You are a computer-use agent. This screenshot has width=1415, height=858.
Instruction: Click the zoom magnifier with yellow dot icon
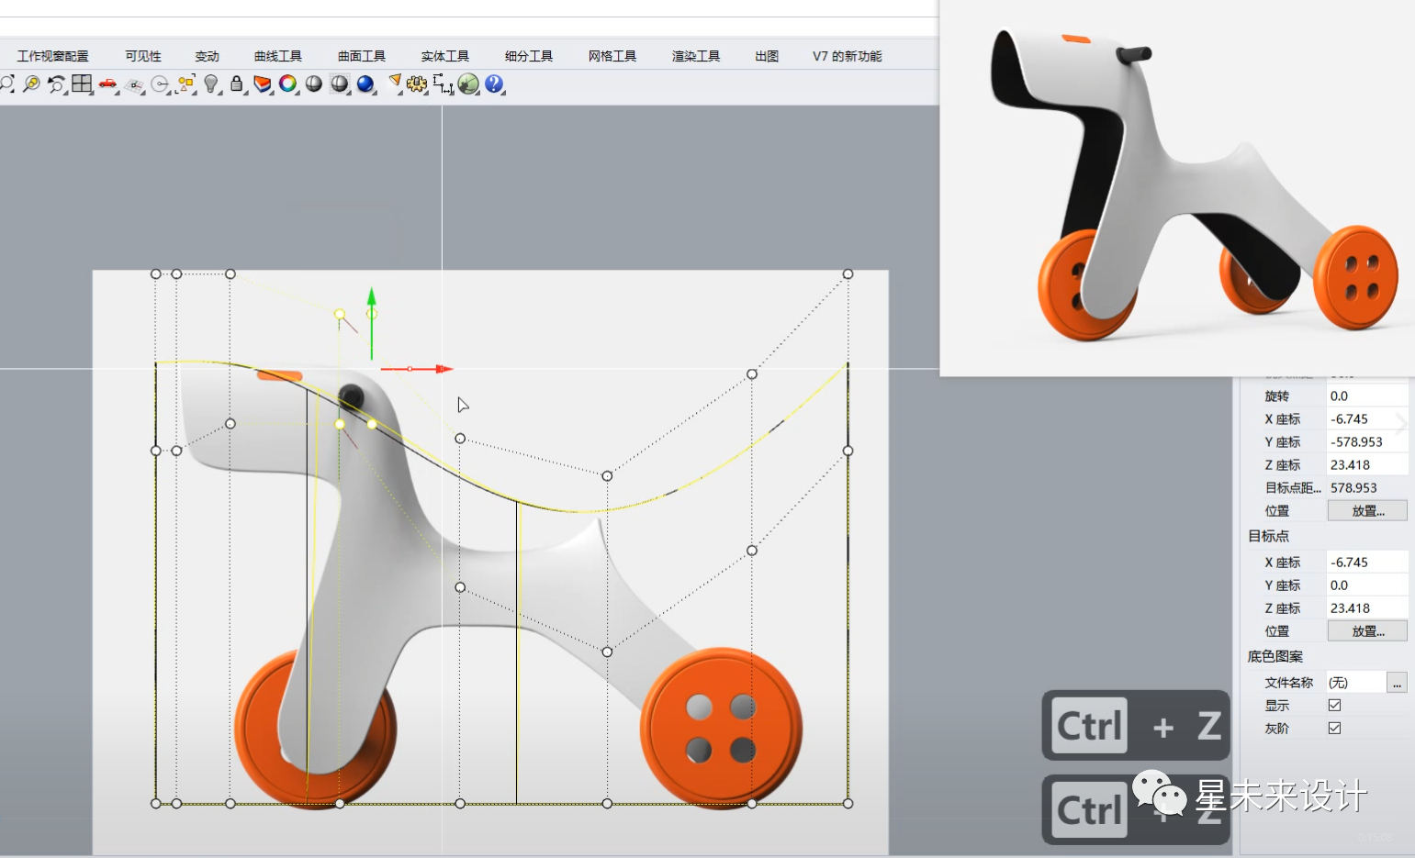click(x=31, y=84)
